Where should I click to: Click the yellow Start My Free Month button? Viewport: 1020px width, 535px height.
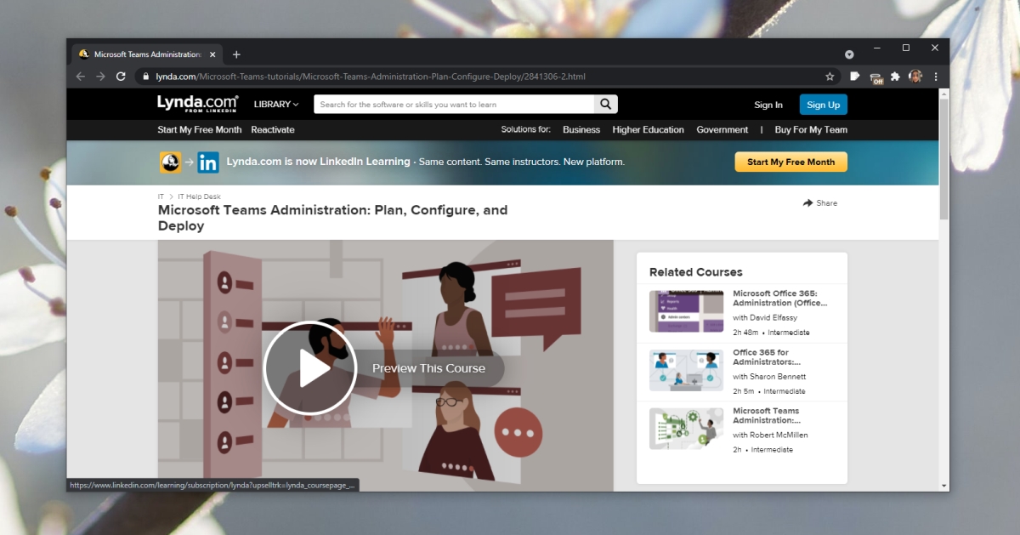[x=790, y=162]
